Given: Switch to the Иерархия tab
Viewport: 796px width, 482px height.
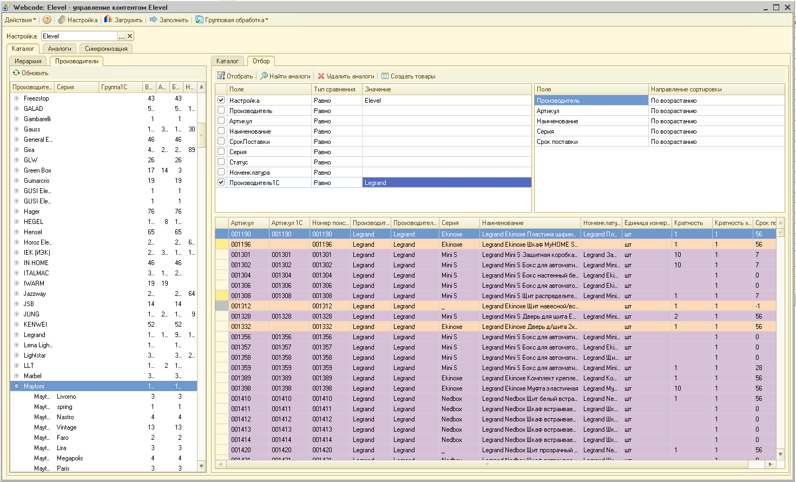Looking at the screenshot, I should (28, 61).
